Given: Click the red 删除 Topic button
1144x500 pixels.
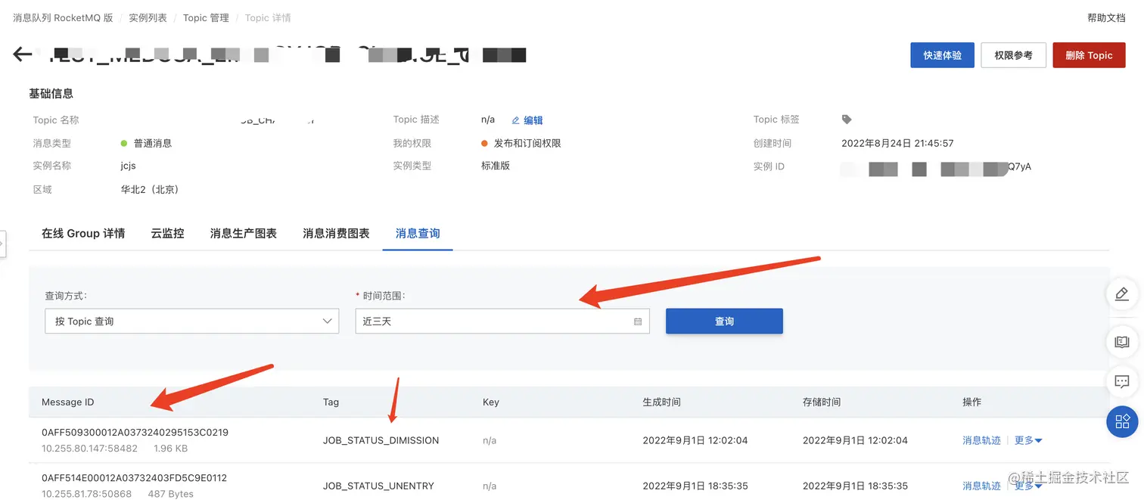Looking at the screenshot, I should point(1089,55).
